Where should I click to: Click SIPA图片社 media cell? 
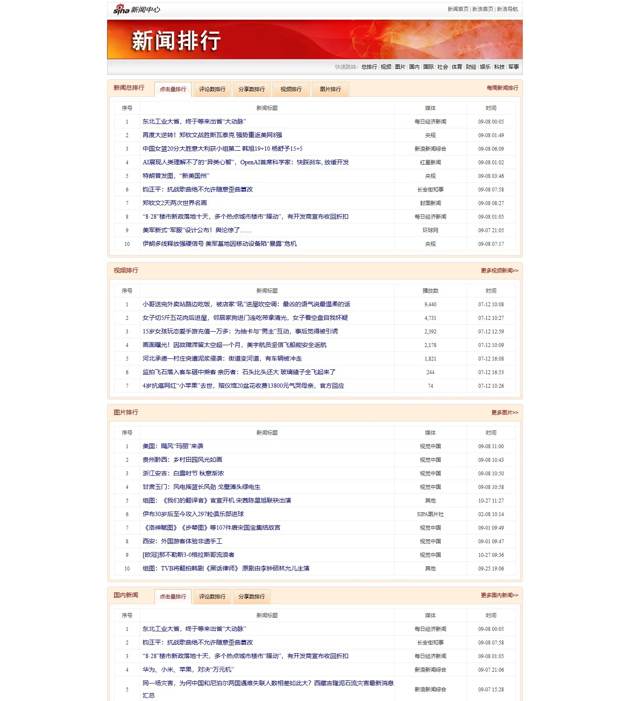tap(430, 514)
